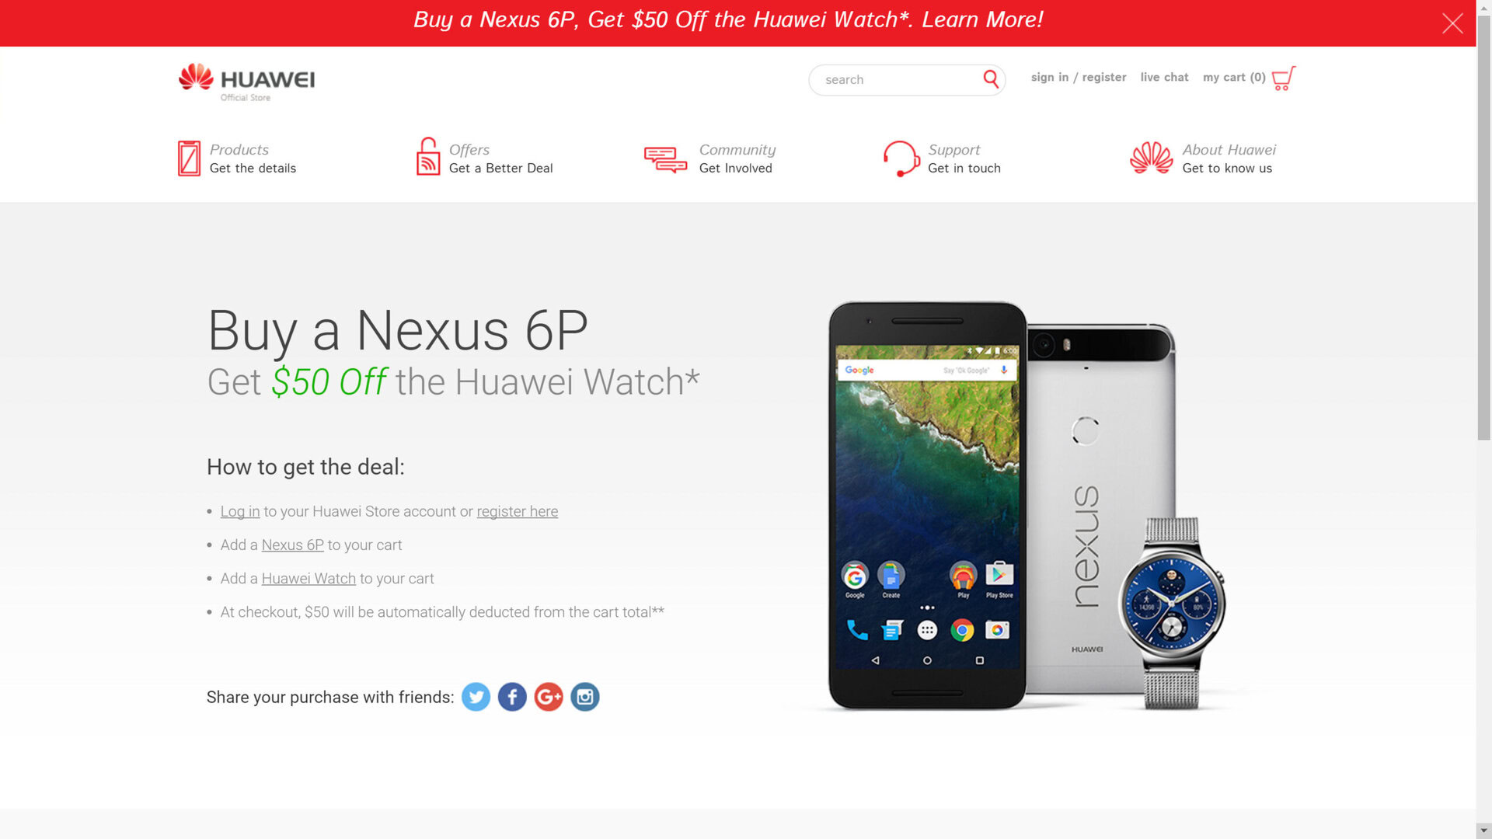Screen dimensions: 1492x839
Task: Follow the Nexus 6P product link
Action: (293, 545)
